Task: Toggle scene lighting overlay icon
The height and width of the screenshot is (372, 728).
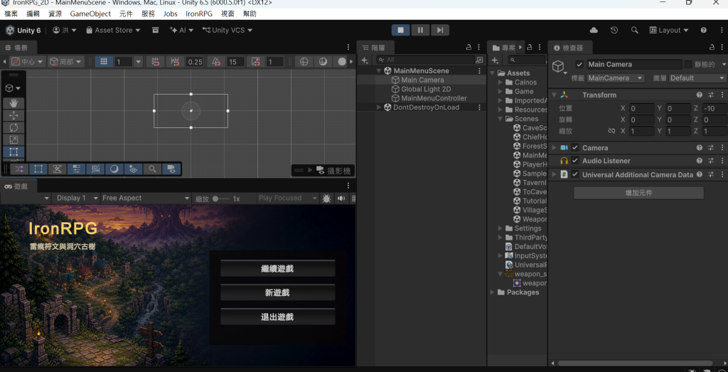Action: click(114, 169)
